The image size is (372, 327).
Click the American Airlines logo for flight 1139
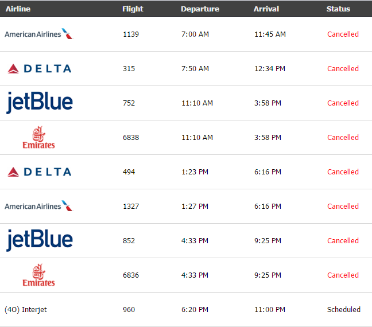(39, 34)
